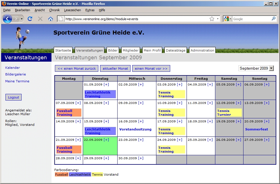
Task: Click the page icon in the address bar
Action: [61, 19]
